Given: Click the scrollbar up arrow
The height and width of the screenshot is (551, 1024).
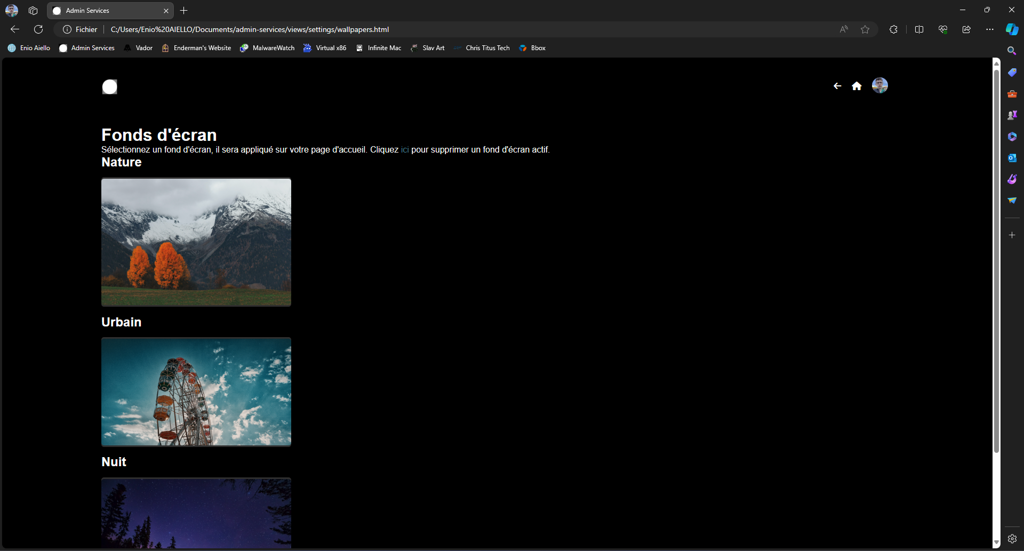Looking at the screenshot, I should [x=996, y=63].
